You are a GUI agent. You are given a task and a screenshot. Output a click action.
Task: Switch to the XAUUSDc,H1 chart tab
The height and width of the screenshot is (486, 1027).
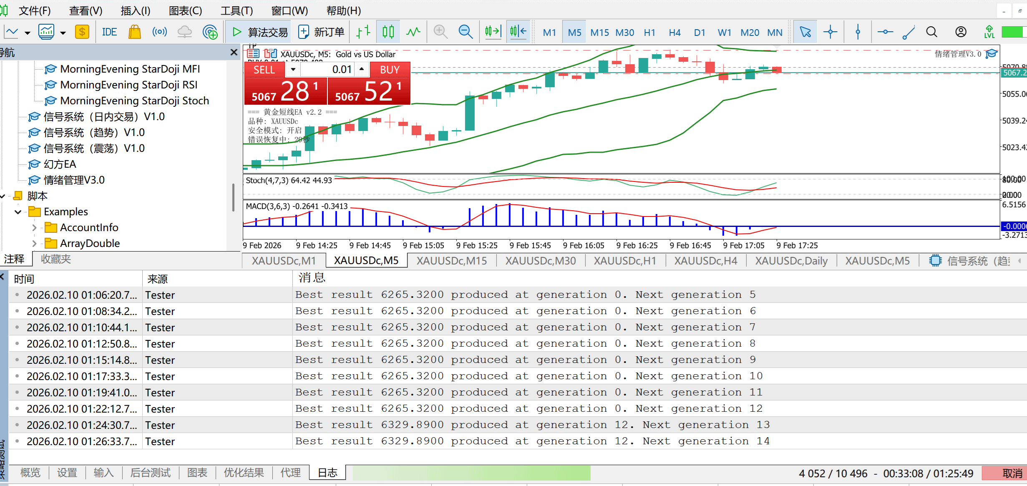click(x=624, y=261)
